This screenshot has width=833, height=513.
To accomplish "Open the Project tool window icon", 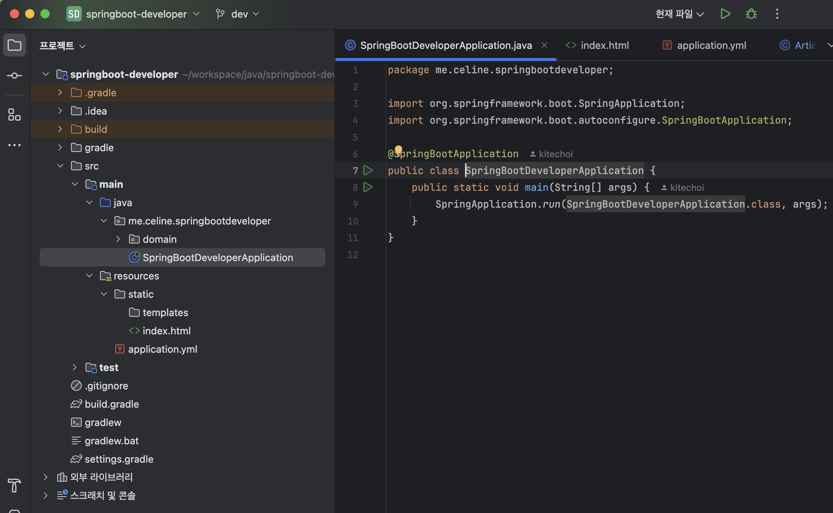I will (14, 45).
